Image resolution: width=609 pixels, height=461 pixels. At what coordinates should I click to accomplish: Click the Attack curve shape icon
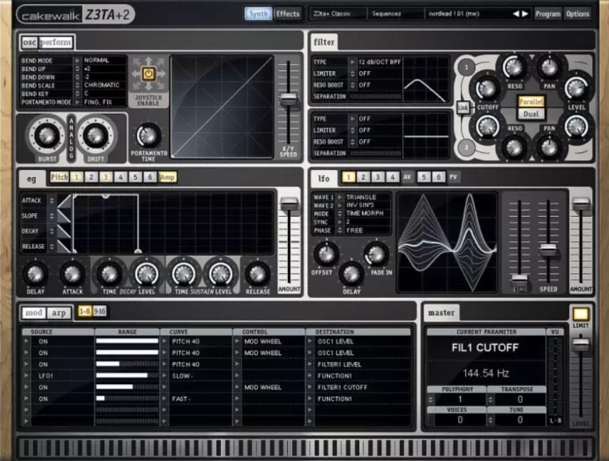coord(64,201)
